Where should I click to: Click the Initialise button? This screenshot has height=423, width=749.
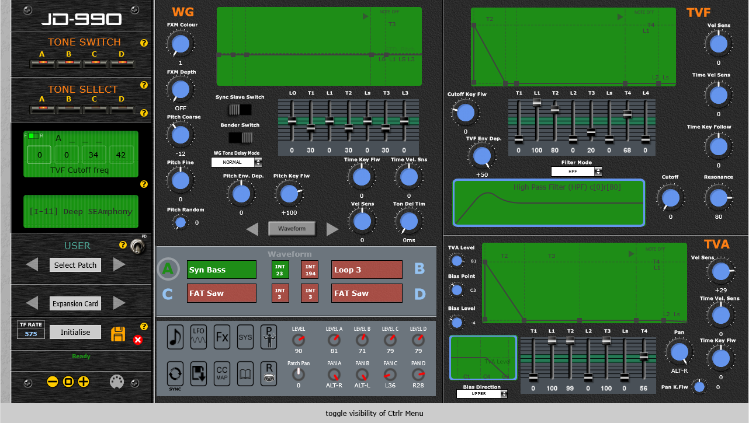click(75, 332)
